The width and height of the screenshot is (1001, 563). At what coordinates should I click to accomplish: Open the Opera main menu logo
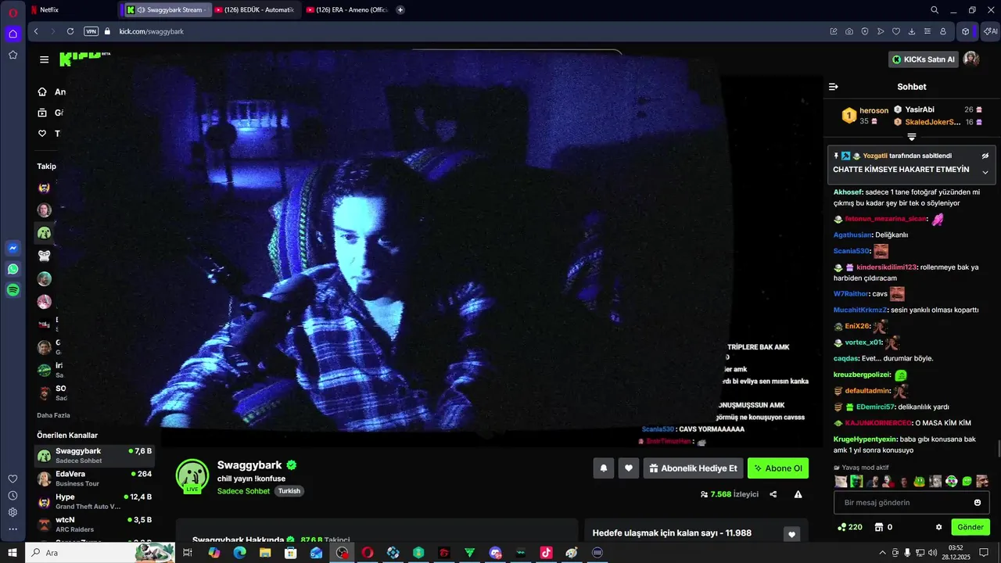point(13,12)
